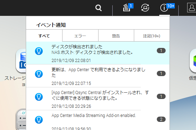Viewport: 196px width, 130px height.
Task: Open notification ディスクが検出されました
Action: (x=98, y=53)
